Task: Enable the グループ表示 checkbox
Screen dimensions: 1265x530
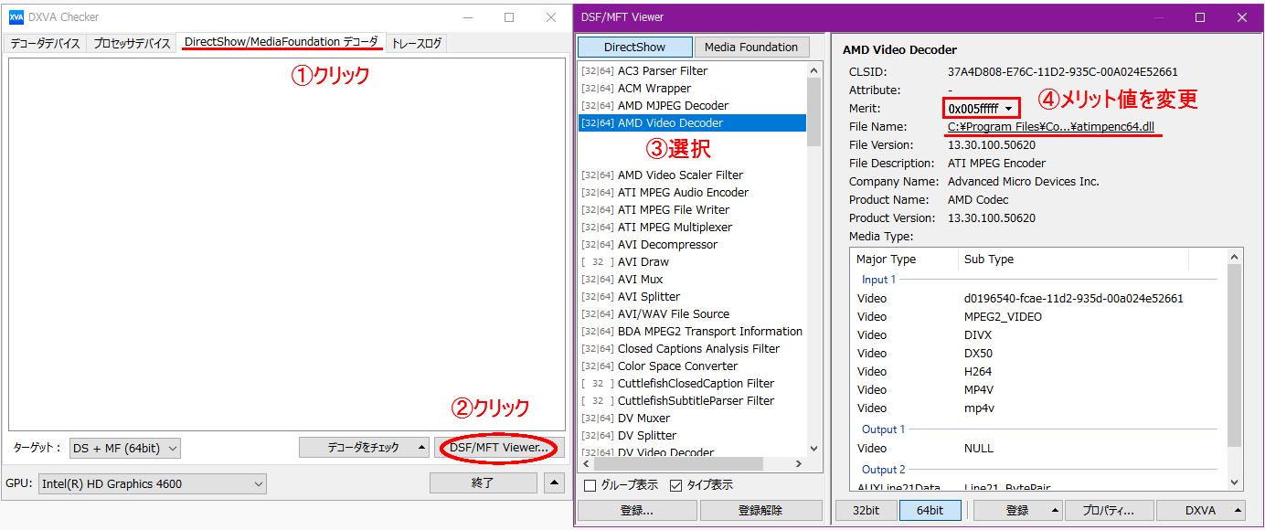Action: click(x=590, y=485)
